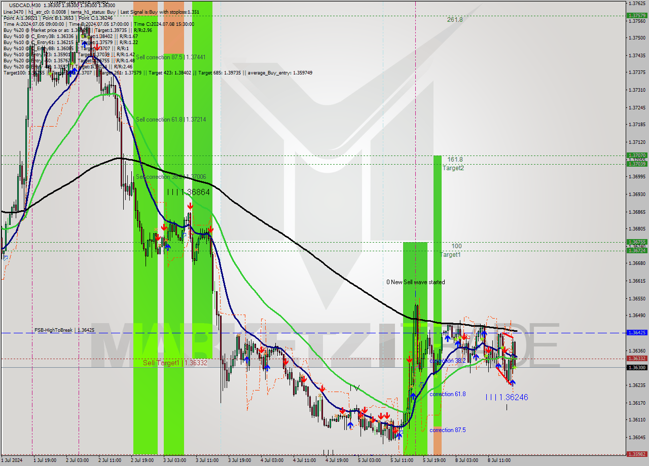649x466 pixels.
Task: Click '2 Jul 19:00' on time axis
Action: [142, 460]
